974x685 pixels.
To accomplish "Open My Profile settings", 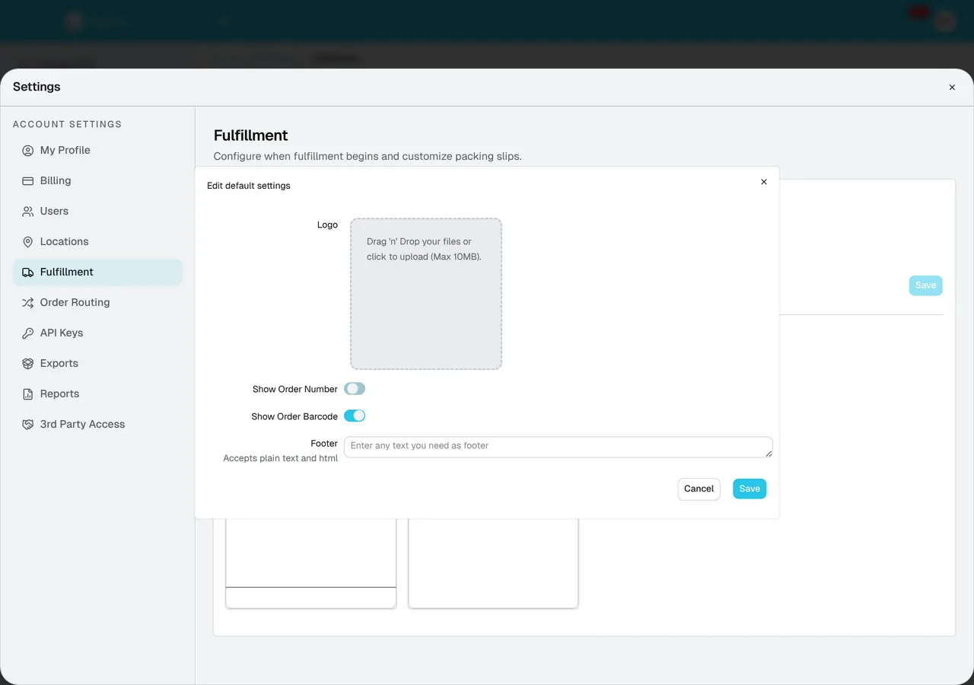I will [x=97, y=150].
